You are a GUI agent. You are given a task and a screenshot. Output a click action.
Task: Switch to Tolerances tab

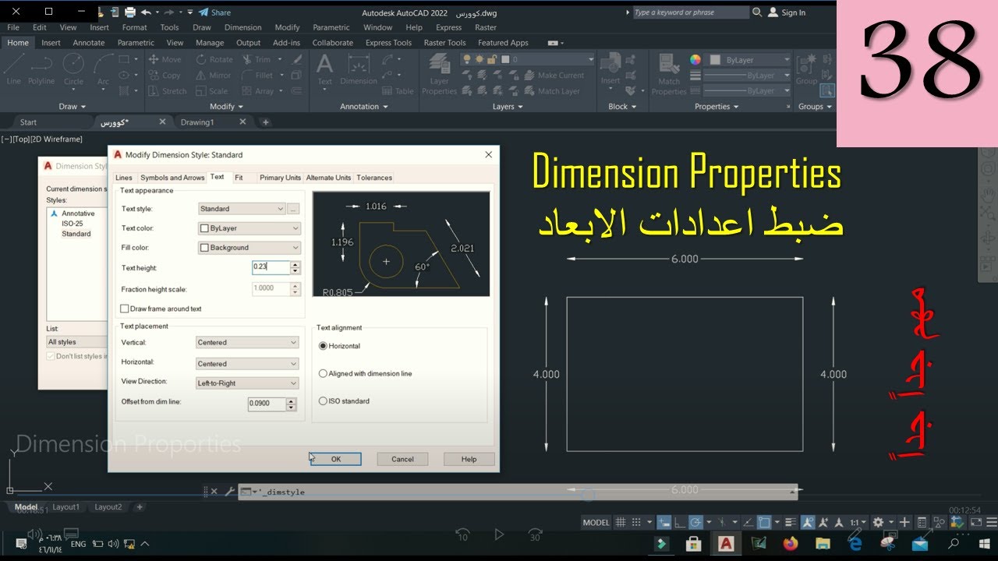pyautogui.click(x=374, y=178)
